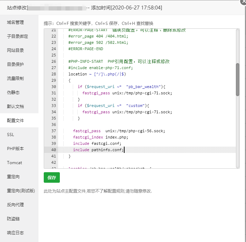Screen dimensions: 246x242
Task: Open the 子目录绑定 tab
Action: [17, 36]
